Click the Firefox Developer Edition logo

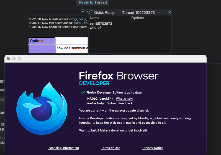pyautogui.click(x=42, y=108)
